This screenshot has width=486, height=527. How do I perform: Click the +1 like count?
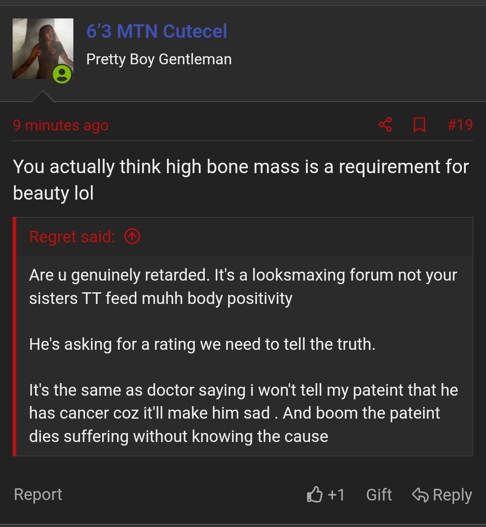coord(336,495)
